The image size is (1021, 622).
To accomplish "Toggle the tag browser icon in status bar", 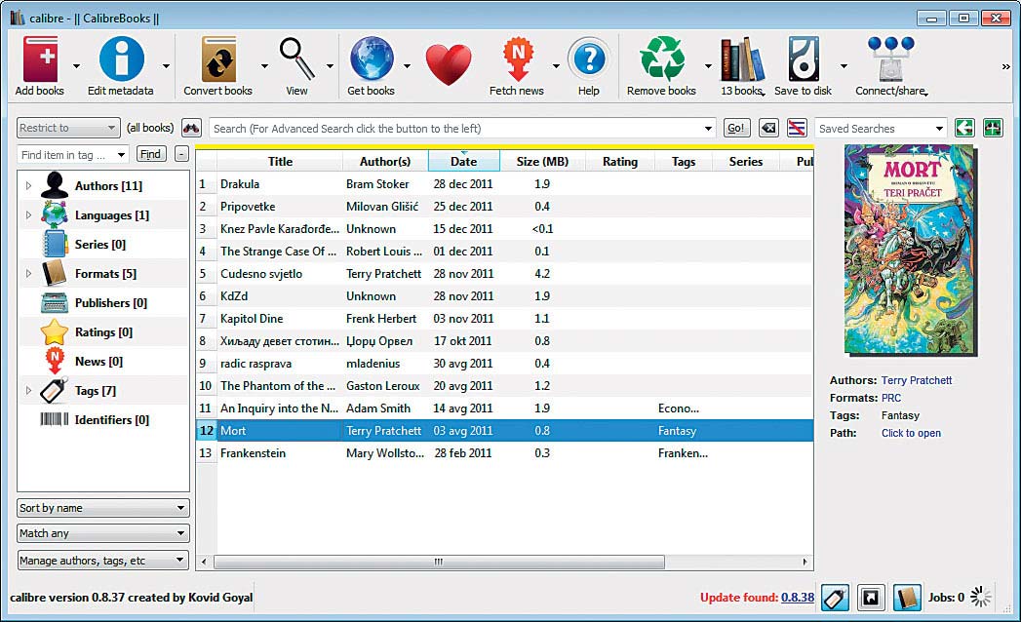I will point(835,598).
